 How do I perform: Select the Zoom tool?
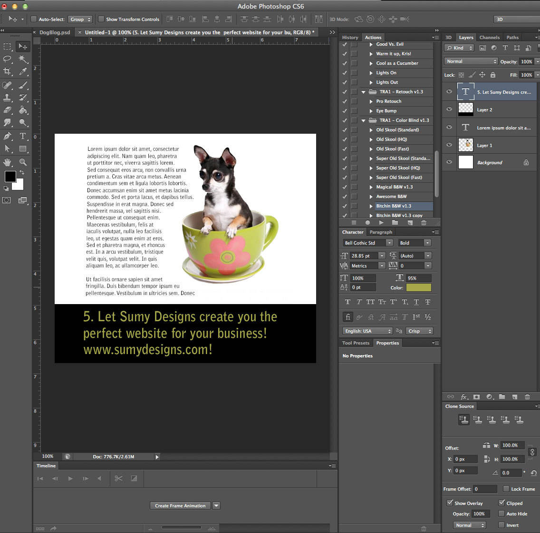(23, 162)
